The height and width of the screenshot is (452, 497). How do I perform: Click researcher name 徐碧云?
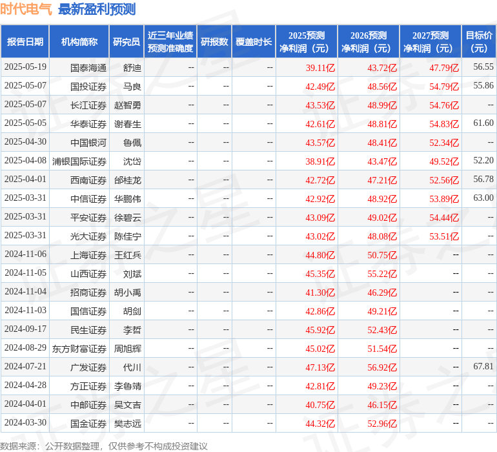point(128,218)
